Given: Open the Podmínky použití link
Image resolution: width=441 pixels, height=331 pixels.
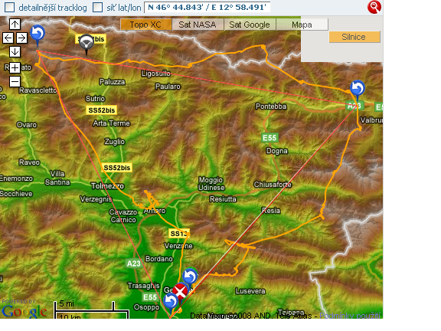Looking at the screenshot, I should [350, 316].
